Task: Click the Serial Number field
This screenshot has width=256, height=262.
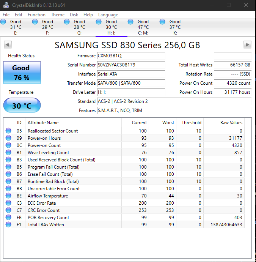Action: [131, 65]
